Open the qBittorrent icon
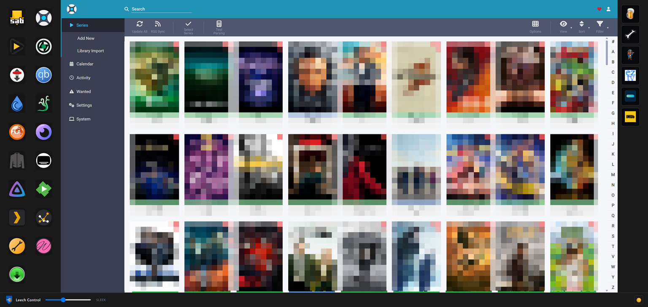 [x=44, y=75]
